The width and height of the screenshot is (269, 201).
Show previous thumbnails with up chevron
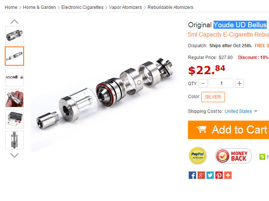[x=14, y=21]
